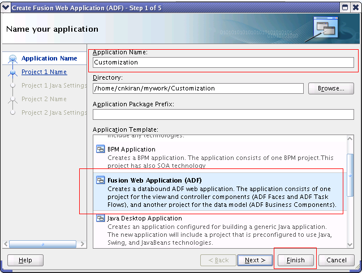This screenshot has height=273, width=362.
Task: Click steps panel scroll left arrow
Action: 6,244
